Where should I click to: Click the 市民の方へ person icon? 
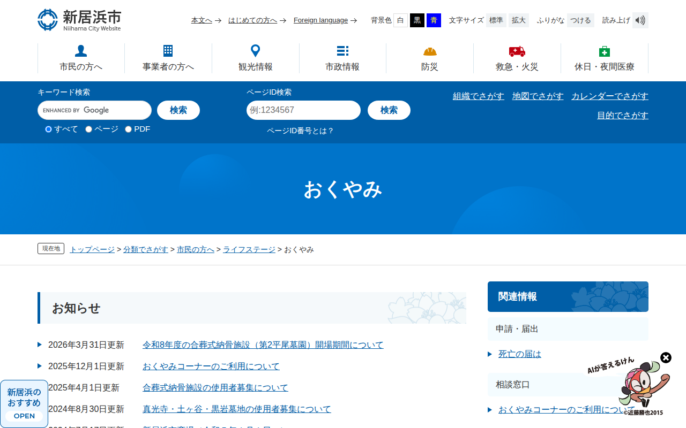click(81, 51)
